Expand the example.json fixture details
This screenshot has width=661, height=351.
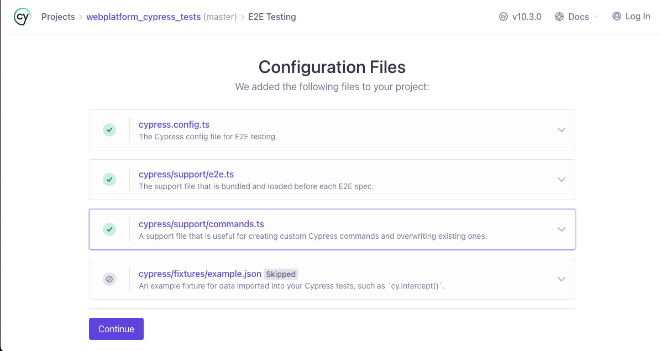pos(562,279)
